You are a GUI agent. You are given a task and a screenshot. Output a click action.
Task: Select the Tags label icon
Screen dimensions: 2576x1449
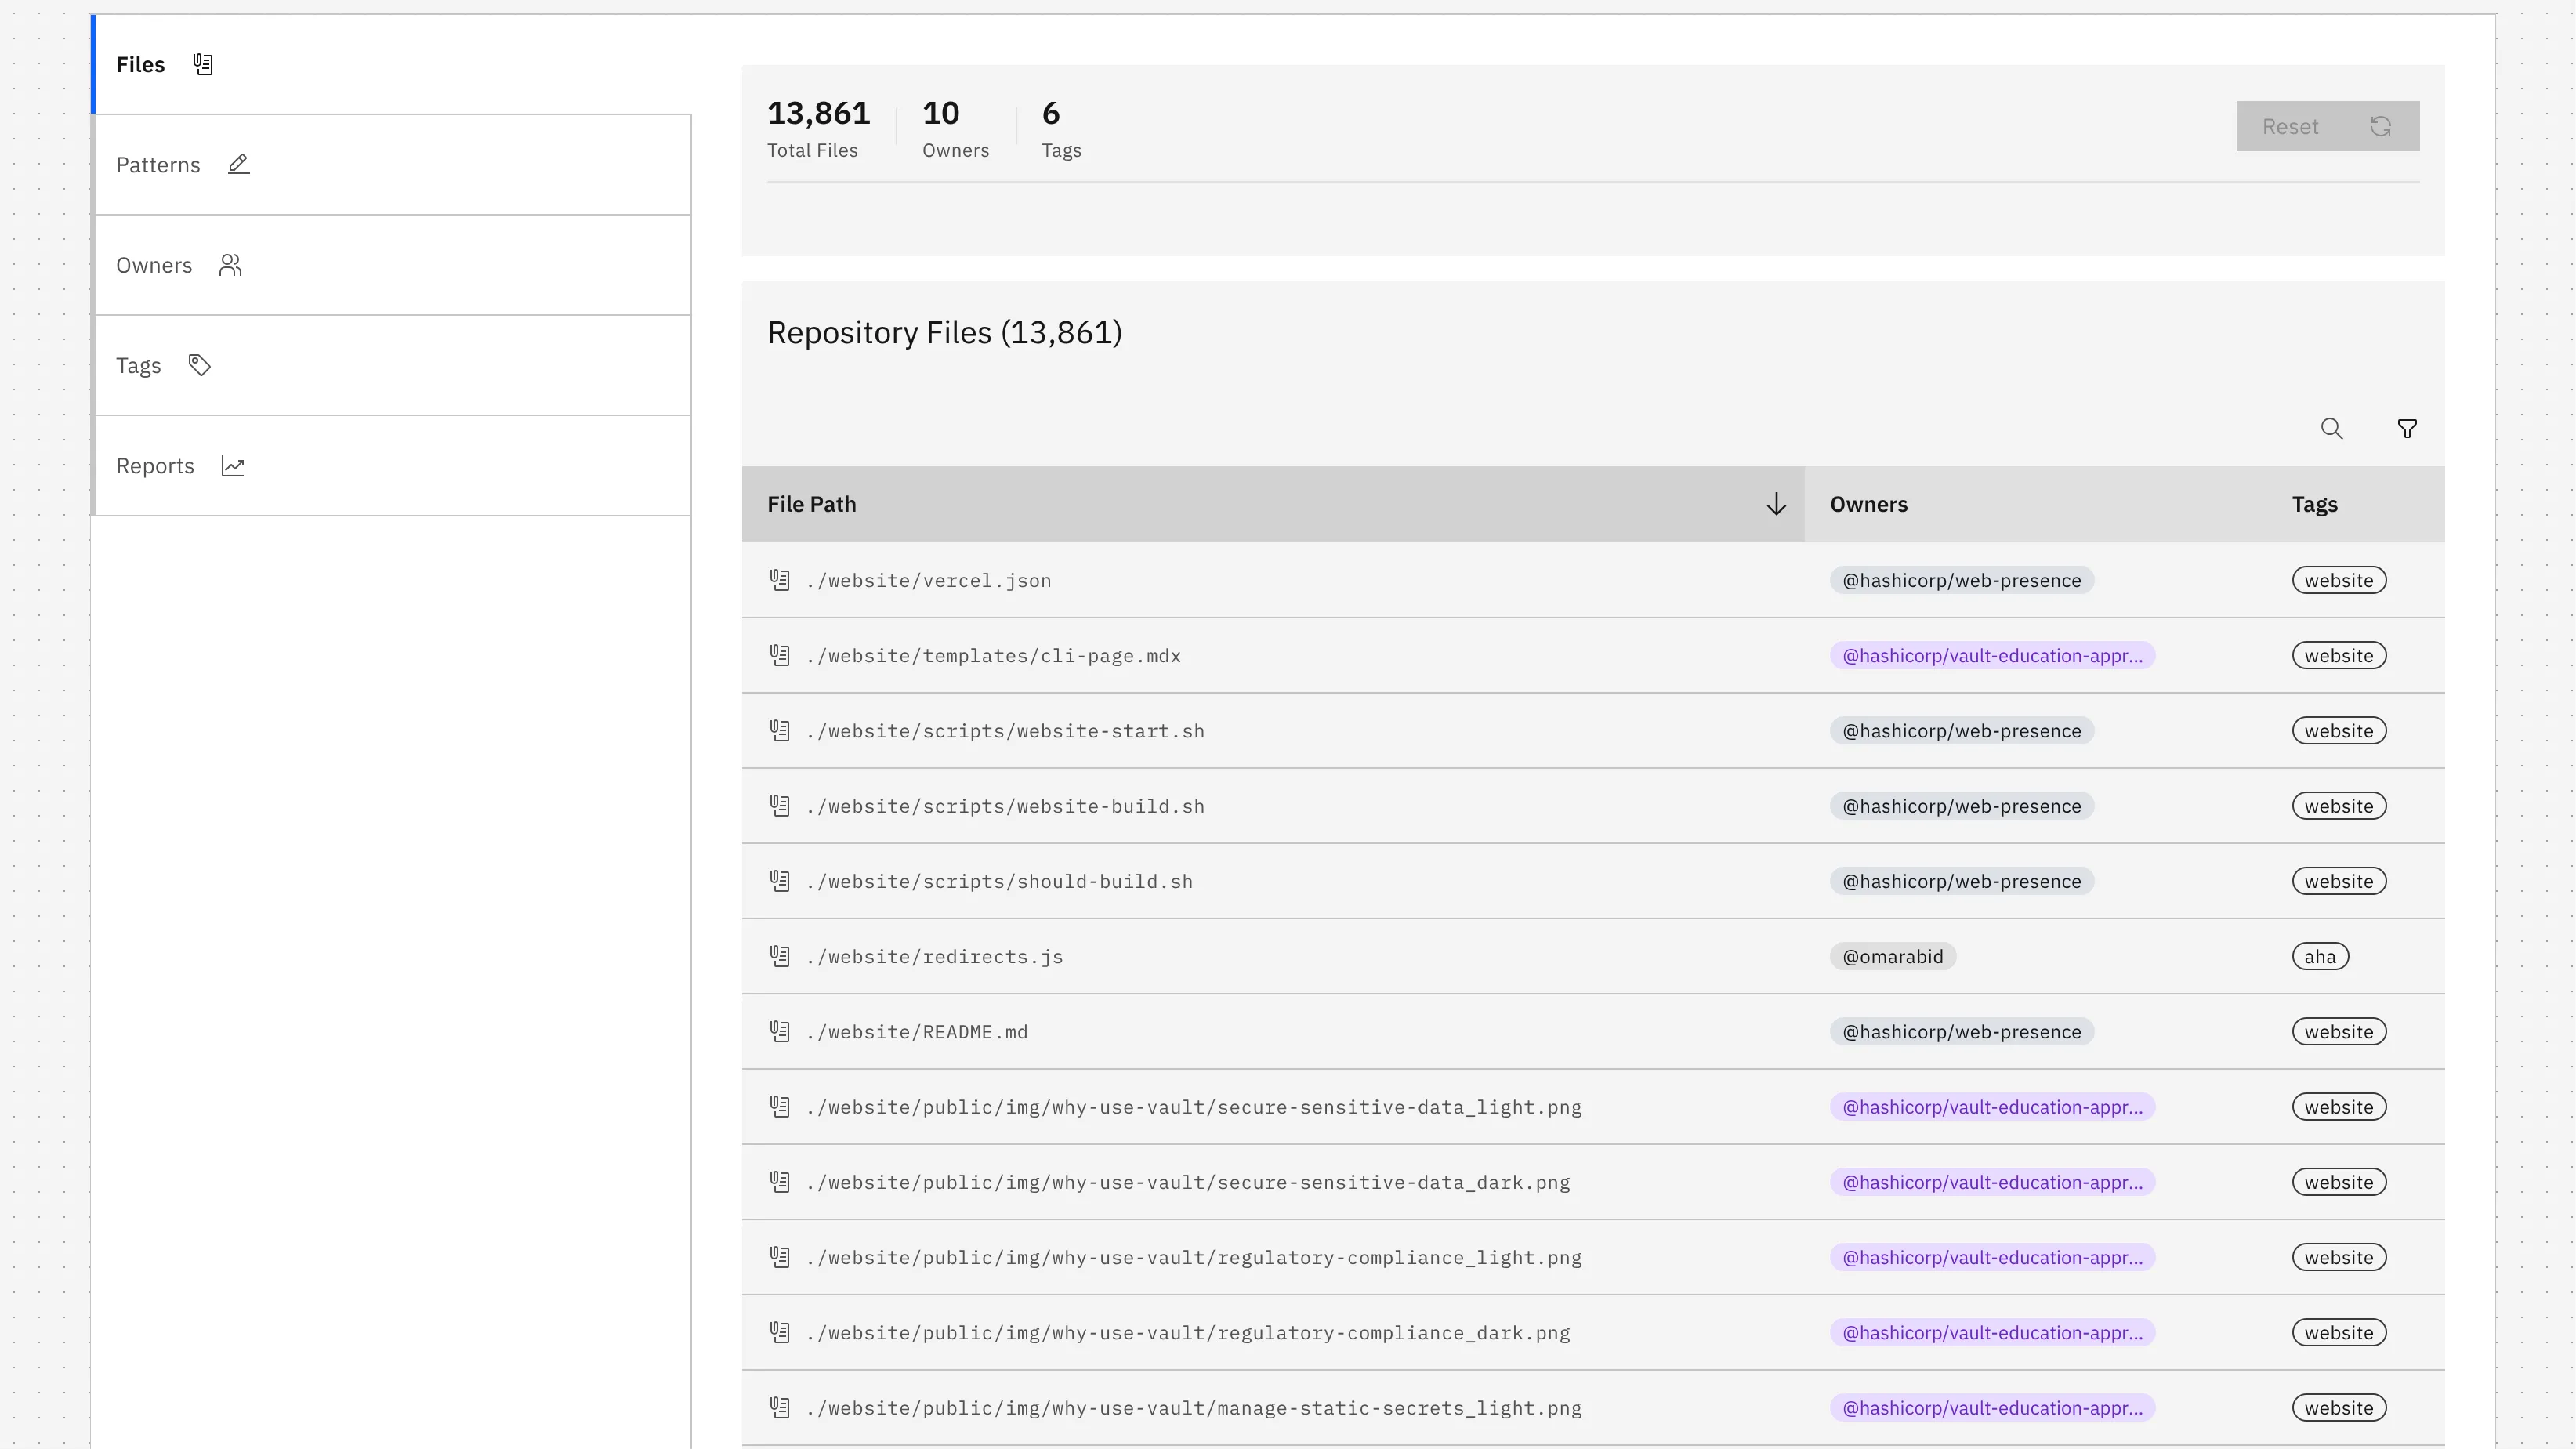(199, 364)
